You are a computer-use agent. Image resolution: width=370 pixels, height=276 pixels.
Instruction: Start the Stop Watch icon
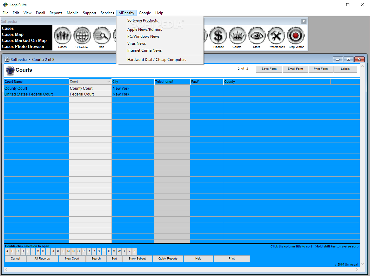296,36
